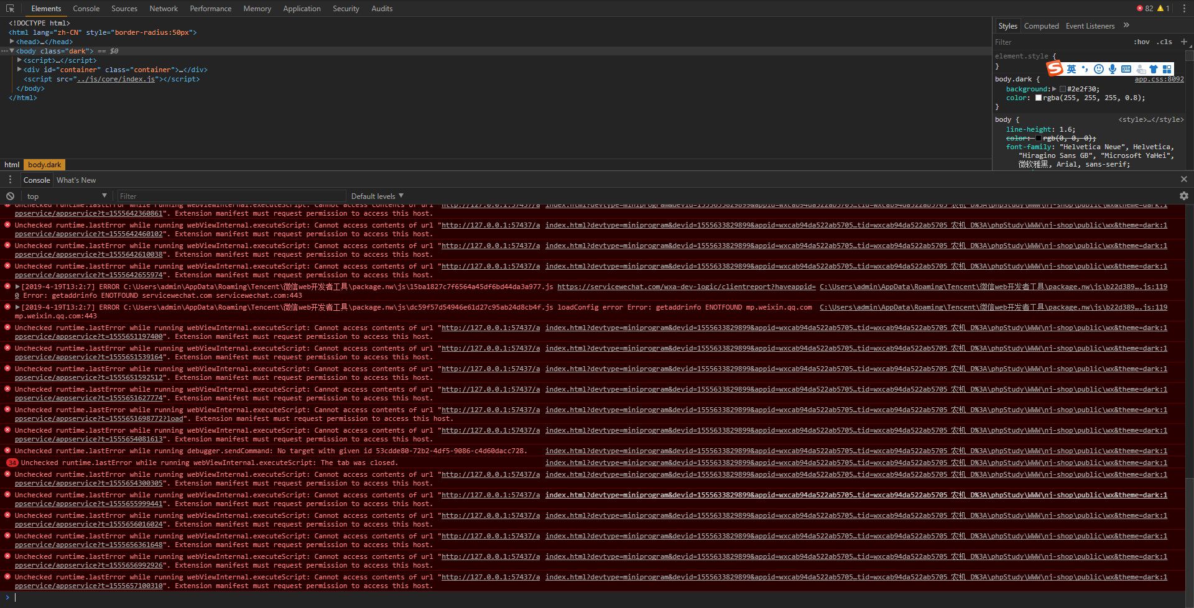Open the Sources tab
The image size is (1194, 608).
pos(124,9)
